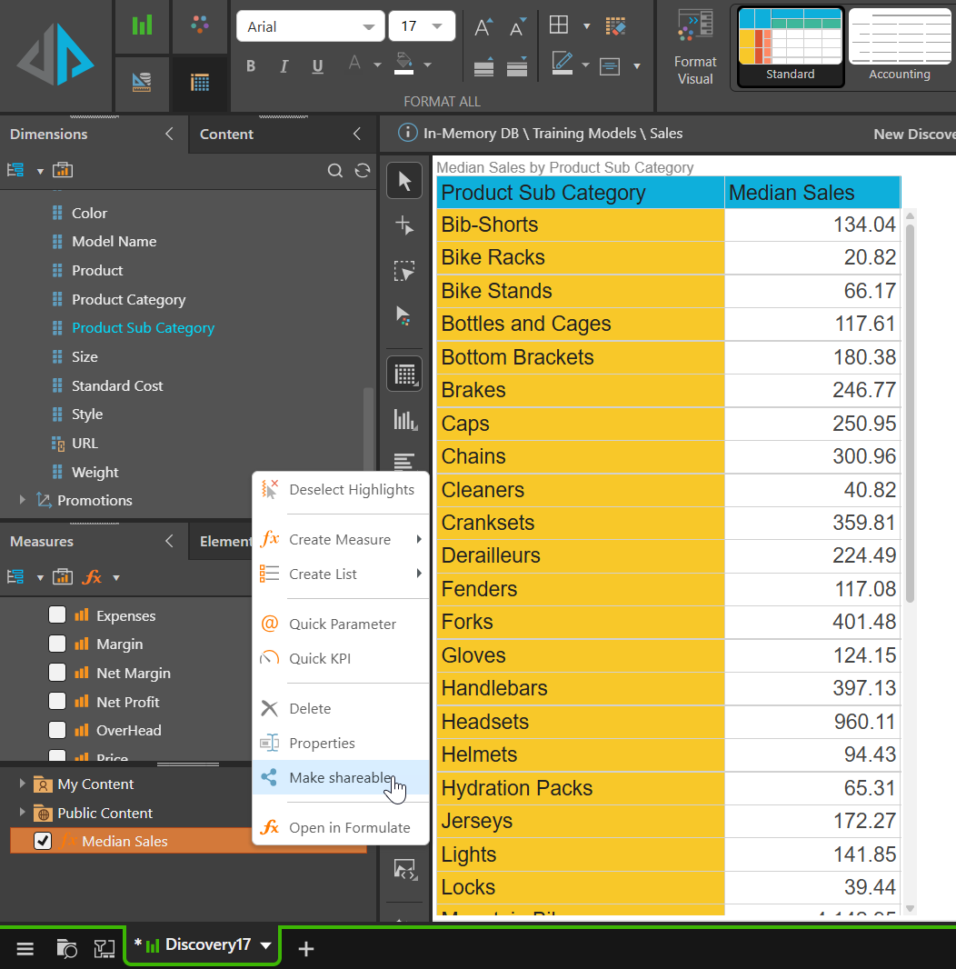The width and height of the screenshot is (956, 969).
Task: Click the Underline formatting icon
Action: (x=317, y=65)
